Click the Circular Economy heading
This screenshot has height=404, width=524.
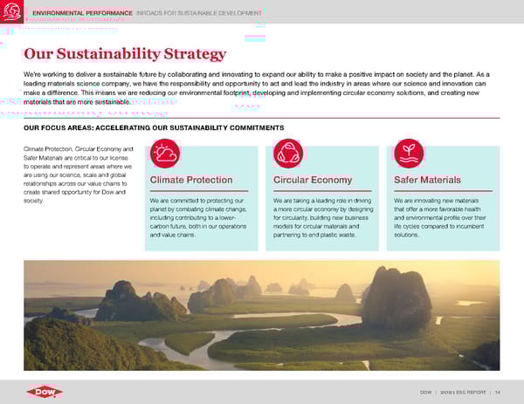(x=313, y=181)
